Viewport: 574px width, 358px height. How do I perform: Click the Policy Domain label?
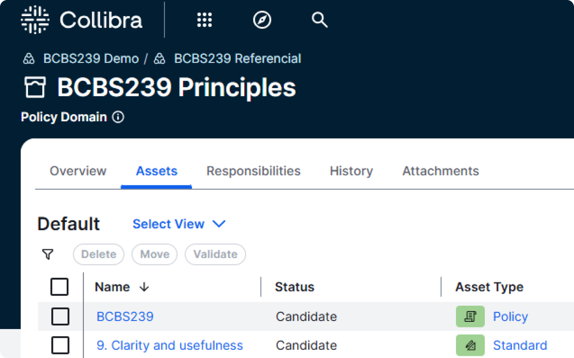pyautogui.click(x=64, y=117)
